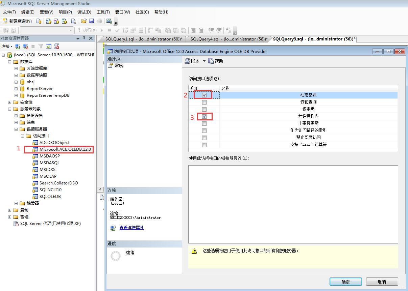Click the local SQL Server instance icon
Screen dimensions: 408x291
[x=10, y=55]
